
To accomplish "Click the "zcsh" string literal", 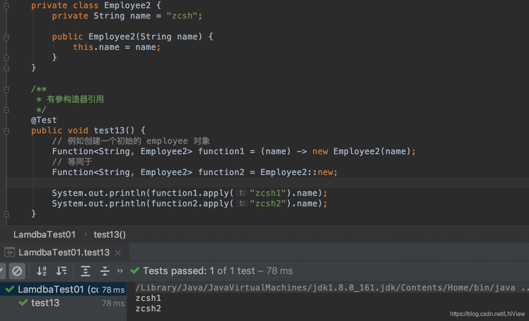I will tap(182, 16).
